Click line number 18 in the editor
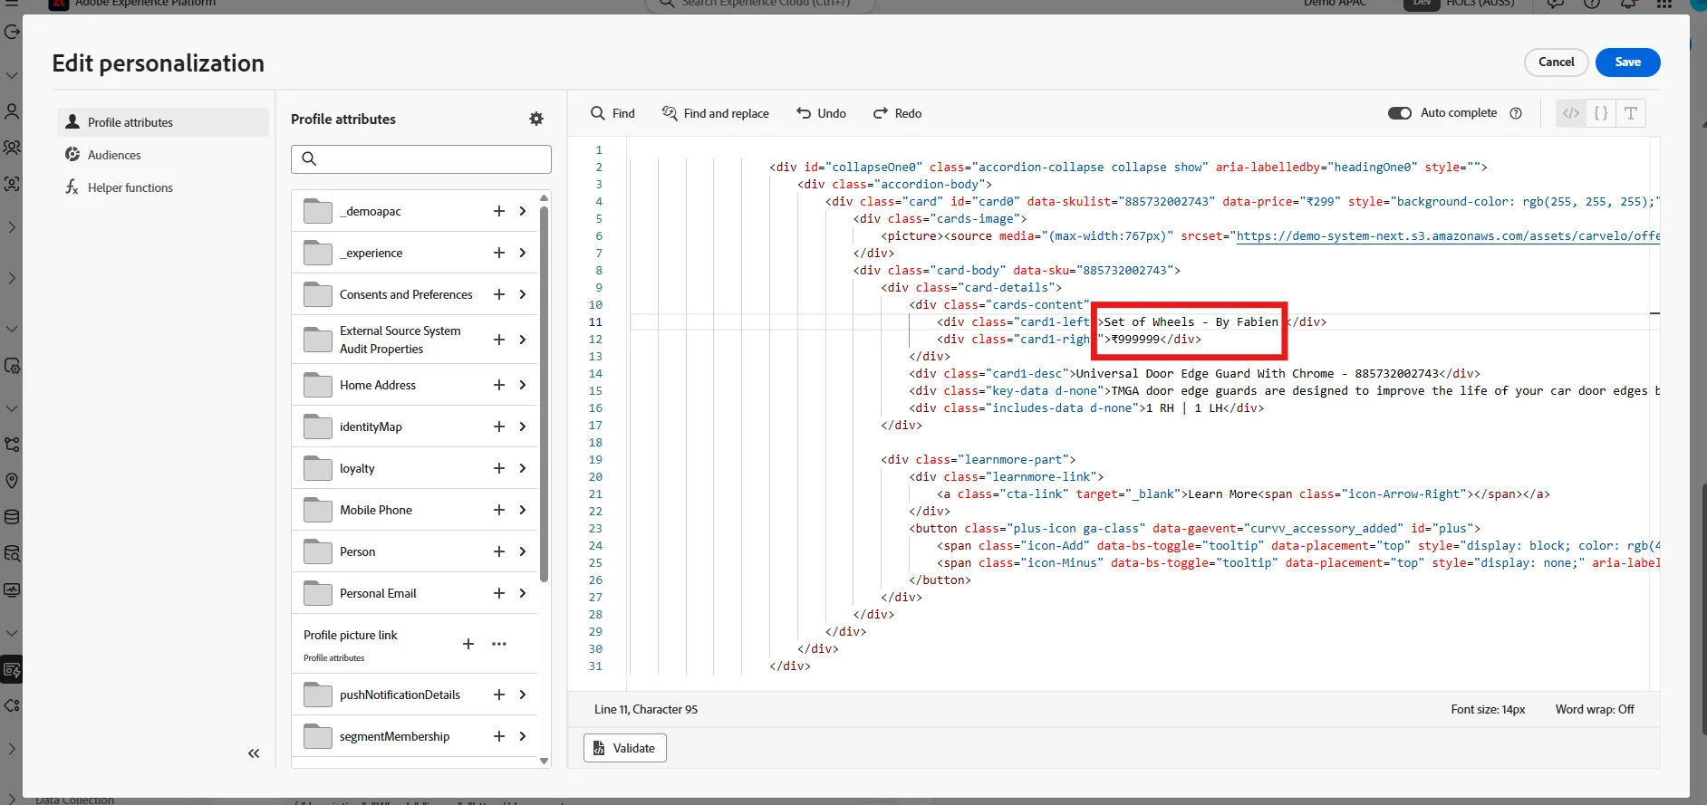The image size is (1707, 805). click(x=595, y=442)
